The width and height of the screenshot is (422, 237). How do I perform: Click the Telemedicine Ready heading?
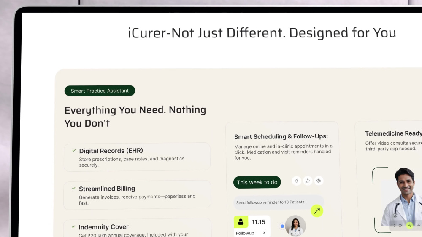[393, 133]
